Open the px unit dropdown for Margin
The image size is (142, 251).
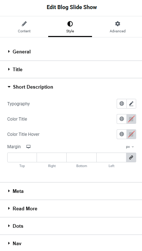point(130,147)
